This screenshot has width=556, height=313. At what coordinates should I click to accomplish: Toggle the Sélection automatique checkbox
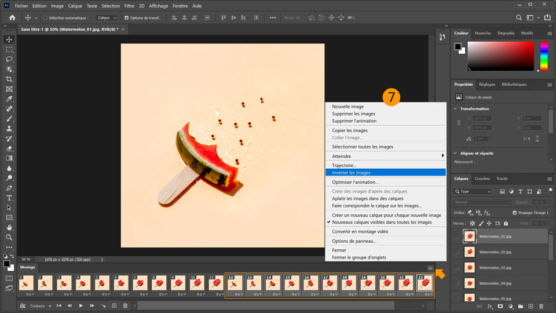pos(44,18)
